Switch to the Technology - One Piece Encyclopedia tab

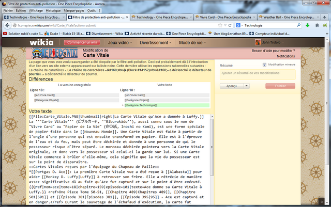(x=162, y=17)
